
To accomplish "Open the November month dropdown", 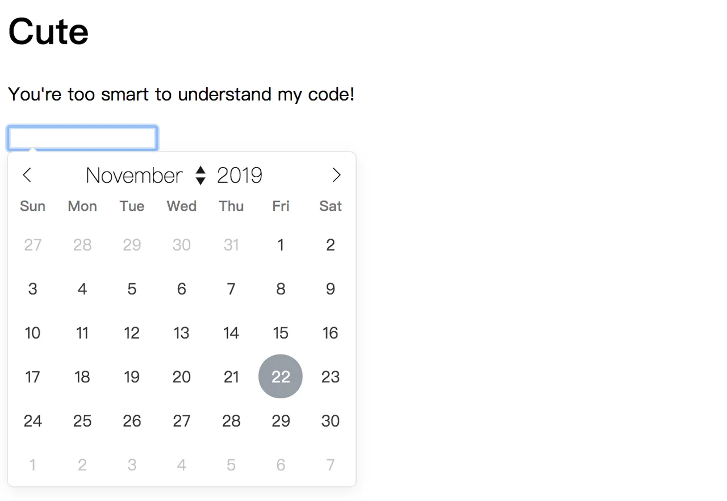I will [x=145, y=176].
